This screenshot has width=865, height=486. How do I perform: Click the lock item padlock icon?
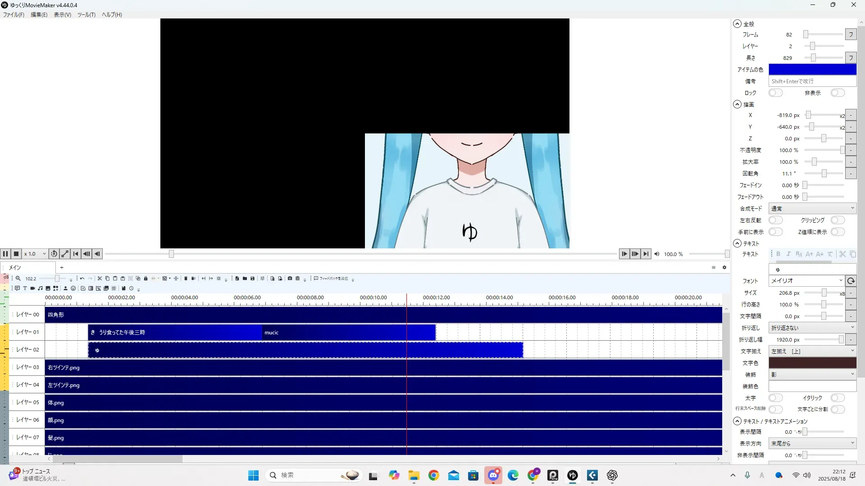[146, 279]
